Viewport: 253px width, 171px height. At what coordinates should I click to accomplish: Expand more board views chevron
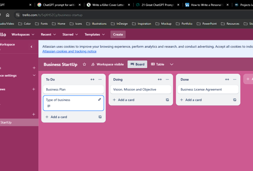click(x=172, y=64)
